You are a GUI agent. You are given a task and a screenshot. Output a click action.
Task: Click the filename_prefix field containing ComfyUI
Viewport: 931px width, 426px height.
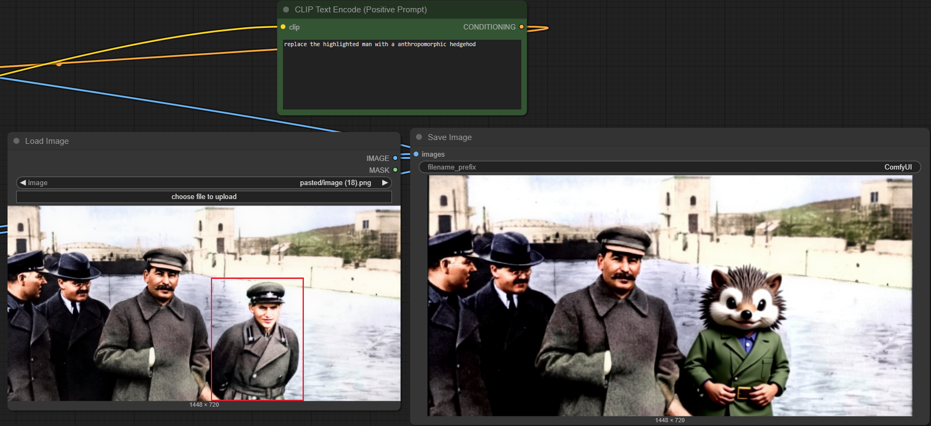[x=670, y=167]
